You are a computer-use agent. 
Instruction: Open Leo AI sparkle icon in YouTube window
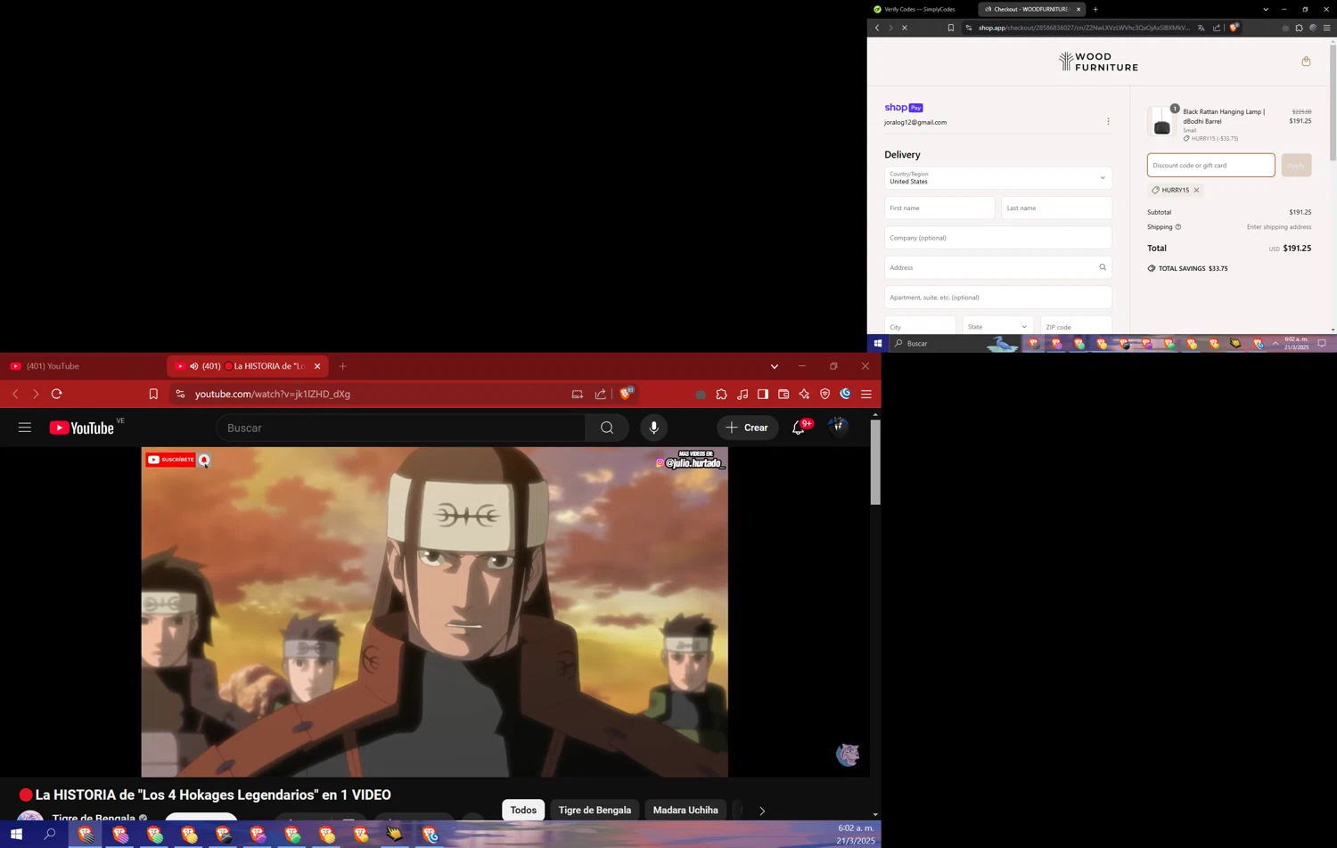[x=804, y=394]
